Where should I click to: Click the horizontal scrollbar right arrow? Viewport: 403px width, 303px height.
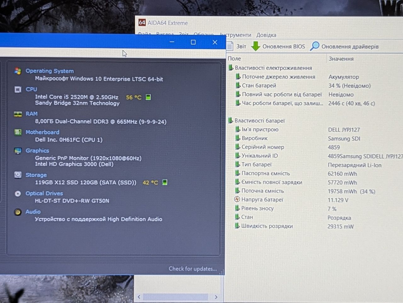(x=216, y=297)
